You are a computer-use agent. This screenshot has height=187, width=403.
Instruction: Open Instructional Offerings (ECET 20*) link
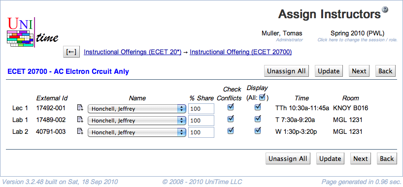pyautogui.click(x=133, y=52)
